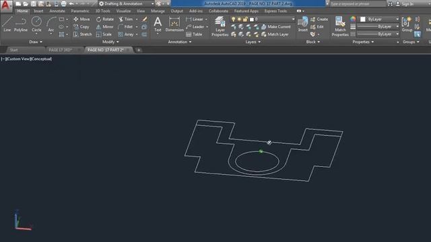Expand the Draw panel

(36, 42)
